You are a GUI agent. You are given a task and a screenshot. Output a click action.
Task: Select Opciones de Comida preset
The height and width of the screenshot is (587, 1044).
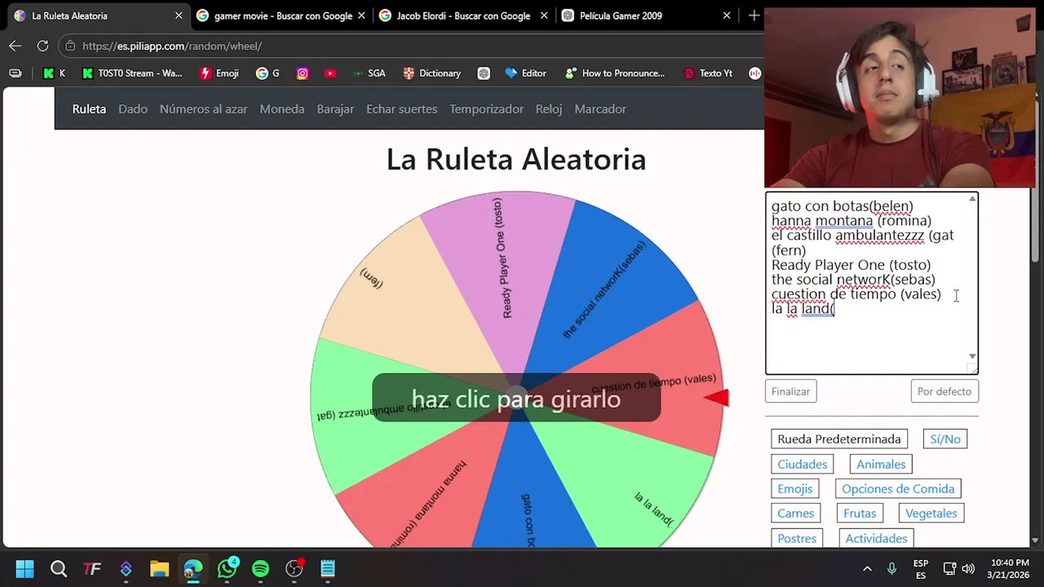tap(898, 488)
